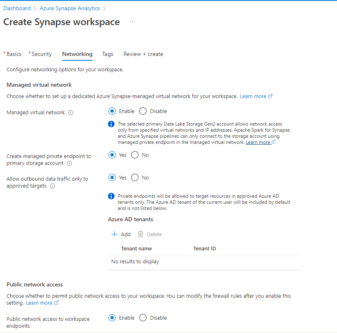Open the Tags tab
Screen dimensions: 337x333
coord(108,54)
